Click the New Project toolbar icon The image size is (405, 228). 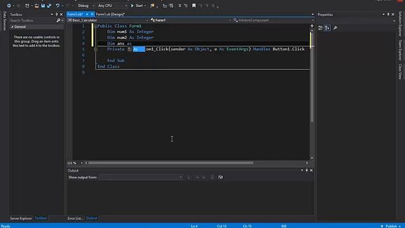click(27, 6)
